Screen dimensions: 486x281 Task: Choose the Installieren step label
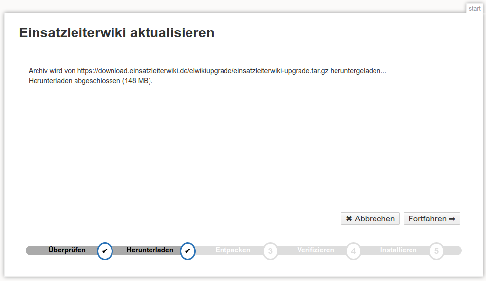(398, 250)
